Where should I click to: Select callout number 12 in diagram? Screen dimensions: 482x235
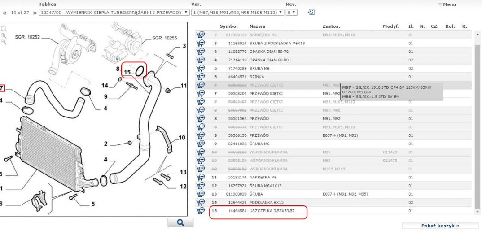point(183,187)
